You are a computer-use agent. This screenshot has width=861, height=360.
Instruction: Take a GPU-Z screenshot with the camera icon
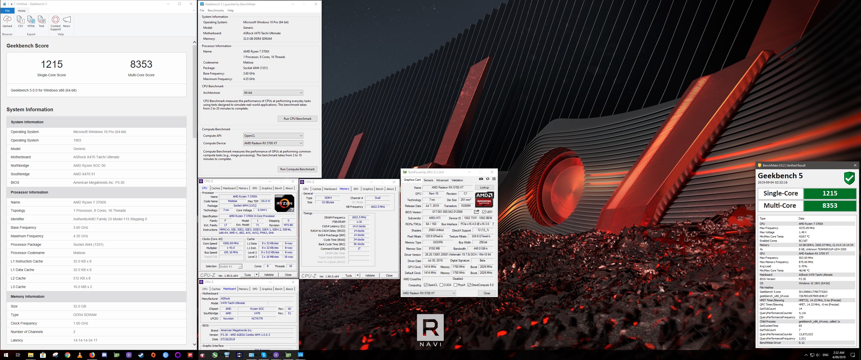(x=481, y=179)
